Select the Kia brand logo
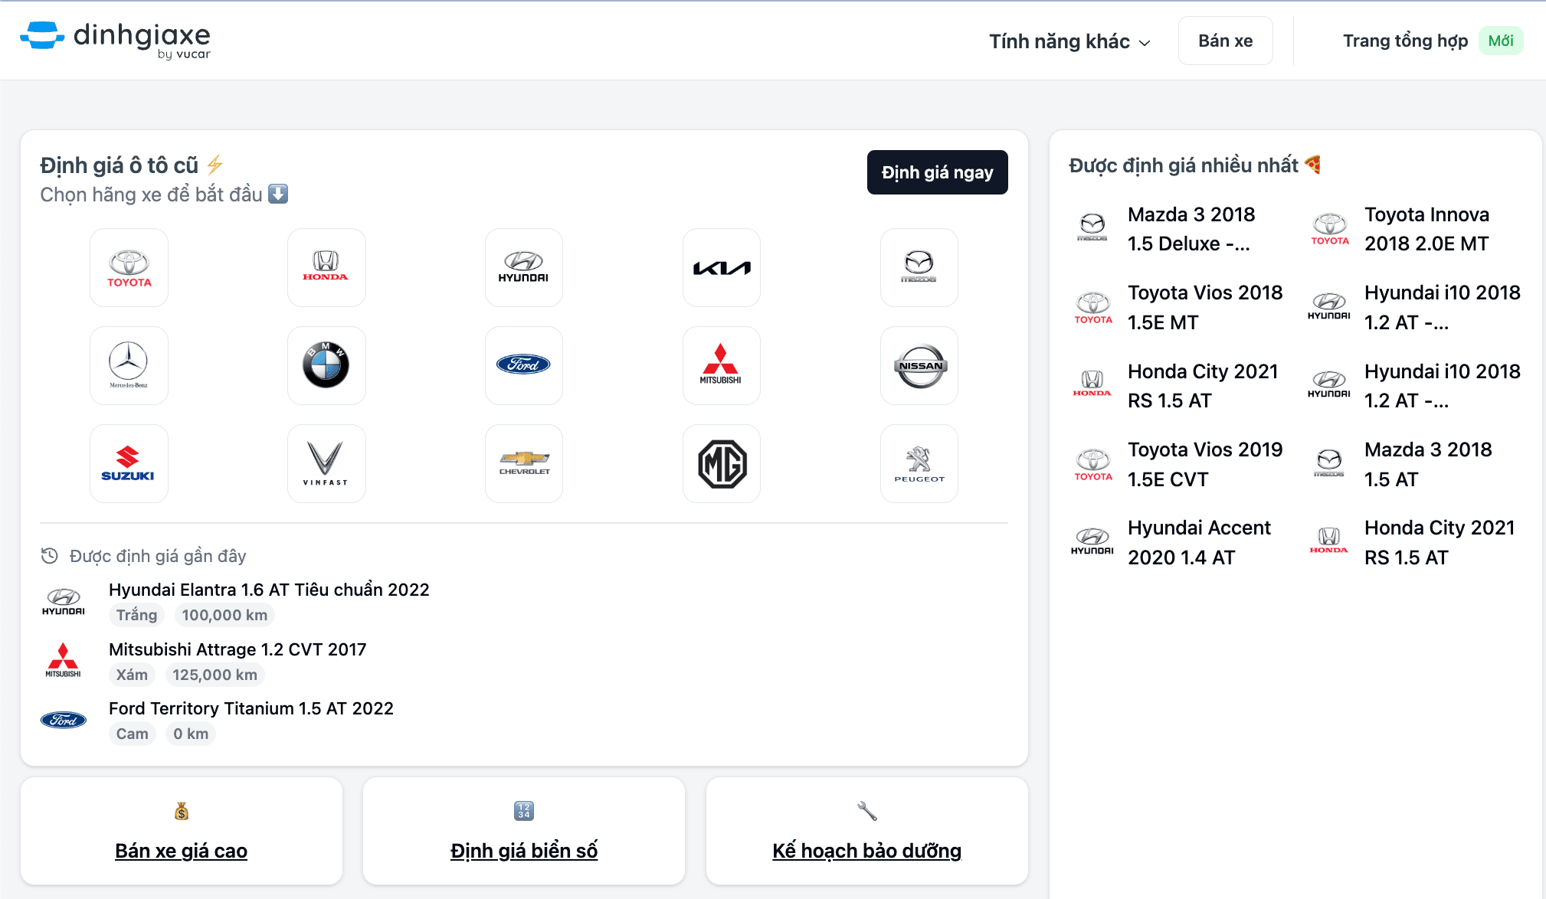The width and height of the screenshot is (1546, 899). click(722, 268)
